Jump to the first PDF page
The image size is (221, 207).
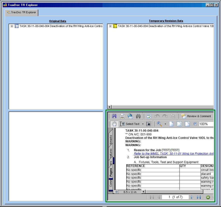point(152,197)
